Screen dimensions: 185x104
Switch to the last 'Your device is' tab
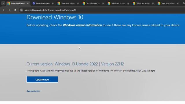pos(168,3)
